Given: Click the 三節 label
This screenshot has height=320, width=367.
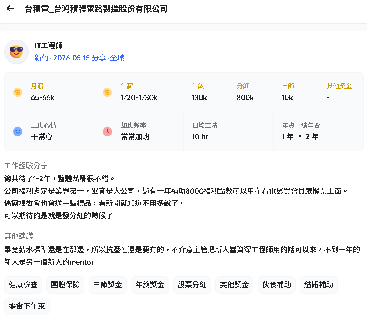Looking at the screenshot, I should (288, 86).
